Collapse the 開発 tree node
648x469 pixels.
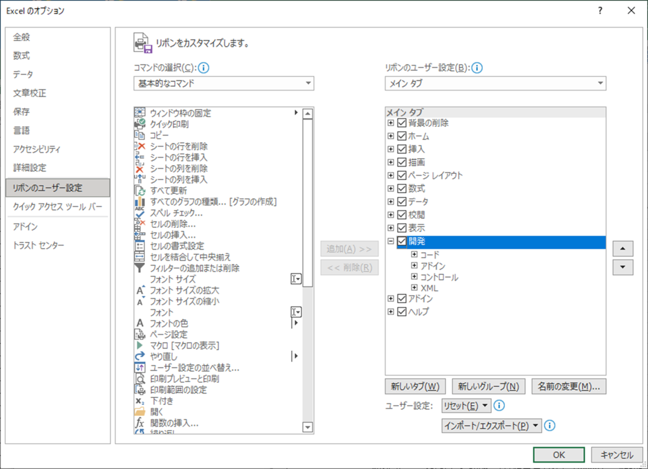click(x=391, y=241)
